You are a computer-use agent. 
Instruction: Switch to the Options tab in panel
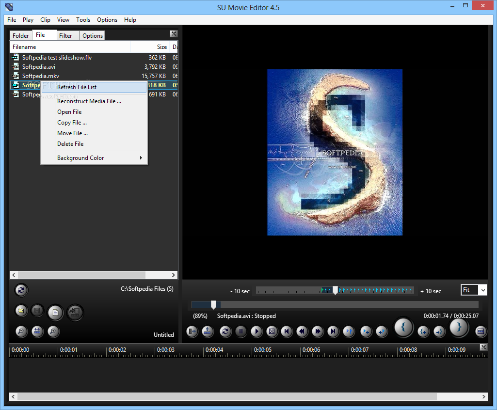click(93, 35)
